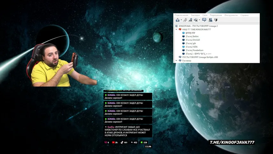Click status ball of the symbols-named guest
The height and width of the screenshot is (154, 273).
(183, 54)
